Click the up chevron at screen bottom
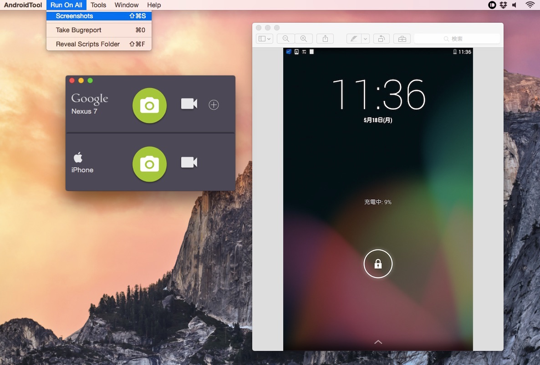Viewport: 540px width, 365px height. click(x=378, y=342)
